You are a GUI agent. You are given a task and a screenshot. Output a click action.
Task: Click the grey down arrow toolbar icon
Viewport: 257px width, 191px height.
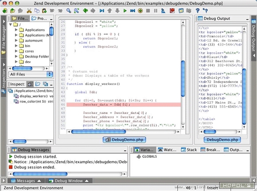117,11
